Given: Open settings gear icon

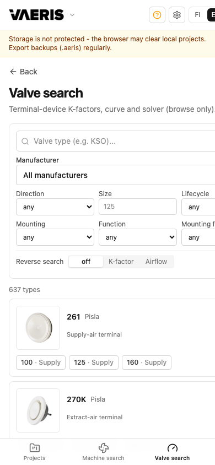Looking at the screenshot, I should (177, 15).
